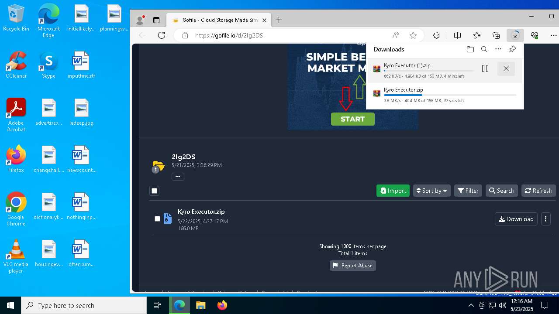The image size is (559, 314).
Task: Toggle Split screen icon
Action: 457,35
